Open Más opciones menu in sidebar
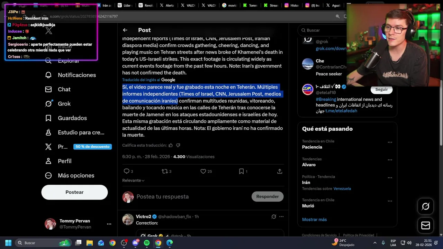443x249 pixels. pos(70,176)
